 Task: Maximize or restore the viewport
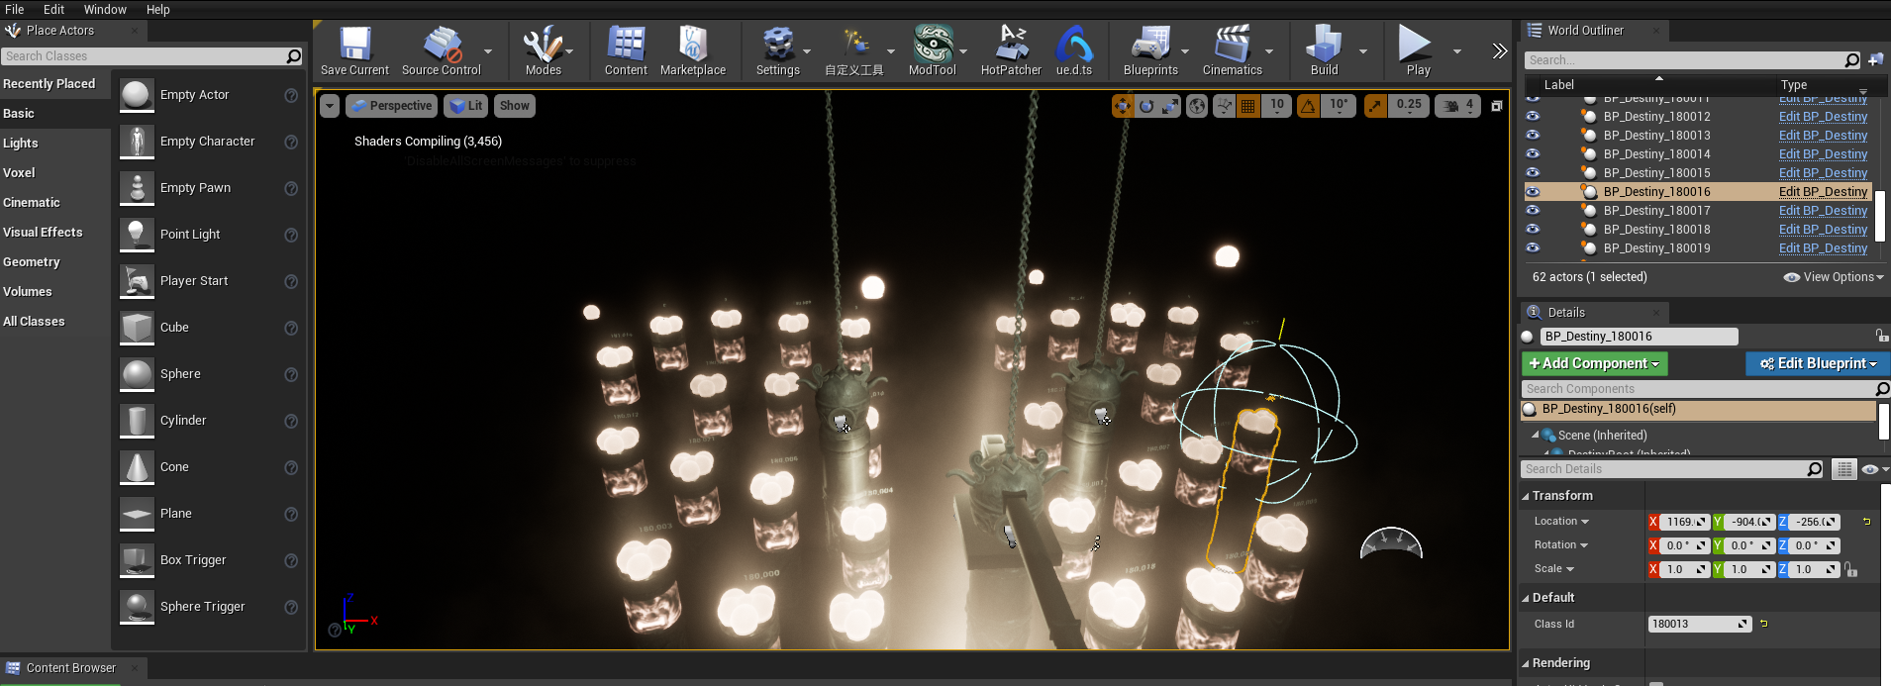click(1497, 106)
